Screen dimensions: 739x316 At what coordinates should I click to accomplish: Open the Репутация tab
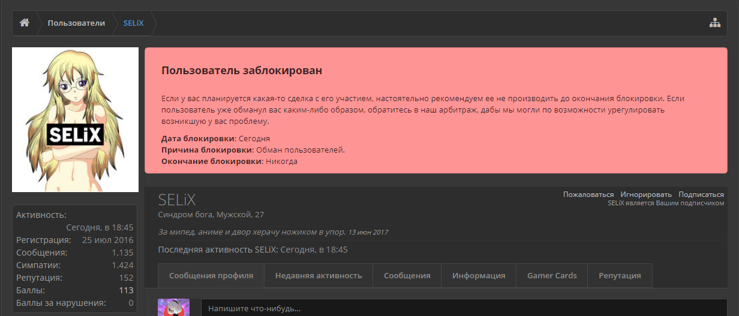click(620, 276)
